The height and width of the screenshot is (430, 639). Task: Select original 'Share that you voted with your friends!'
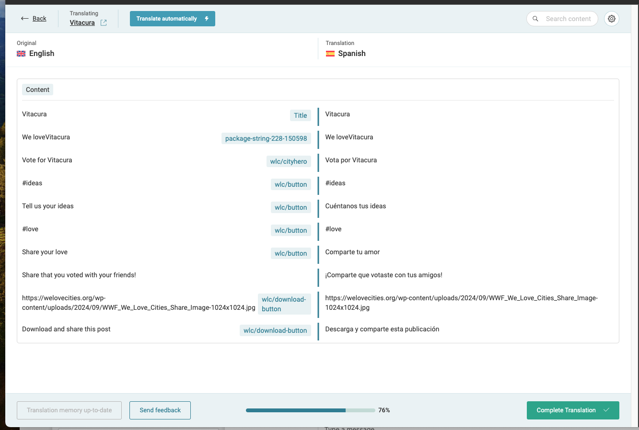point(79,275)
